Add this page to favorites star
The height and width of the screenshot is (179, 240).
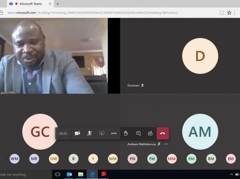tap(229, 13)
